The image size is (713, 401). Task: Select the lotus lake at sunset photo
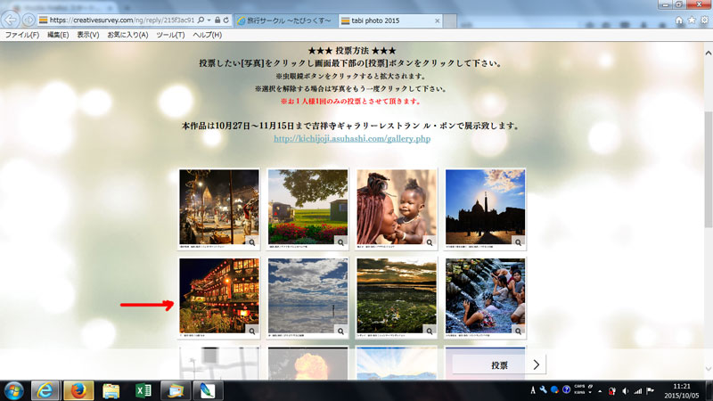[396, 296]
